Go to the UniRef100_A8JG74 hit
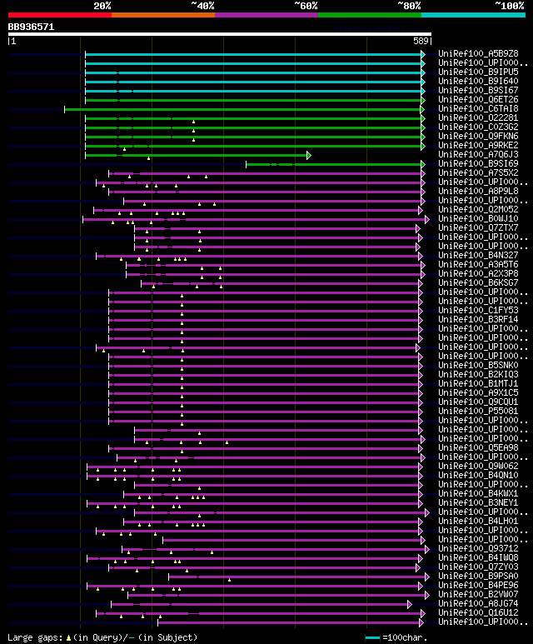Viewport: 533px width, 644px height. click(478, 603)
